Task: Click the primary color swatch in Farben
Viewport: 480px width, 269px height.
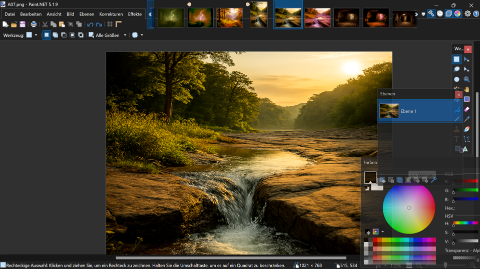Action: (370, 177)
